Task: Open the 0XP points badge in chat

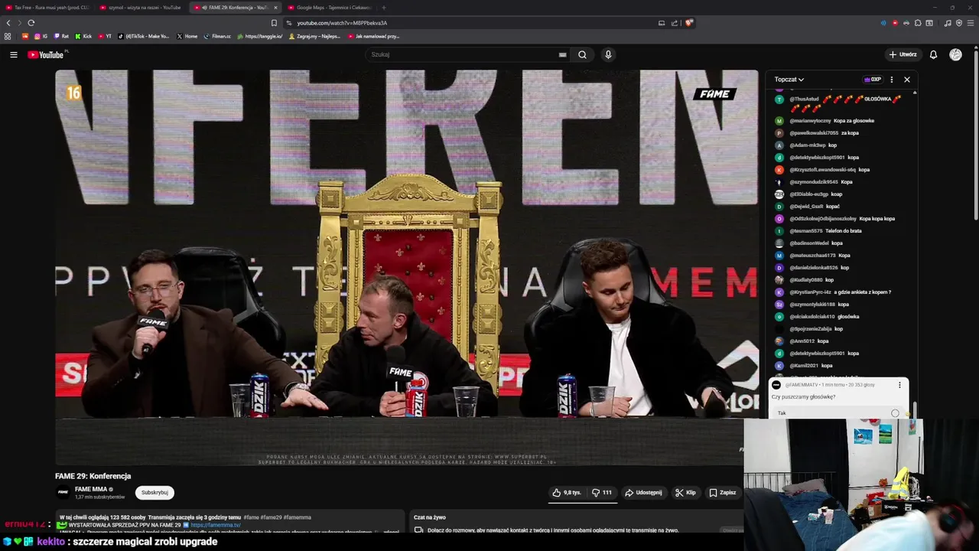Action: pyautogui.click(x=873, y=80)
